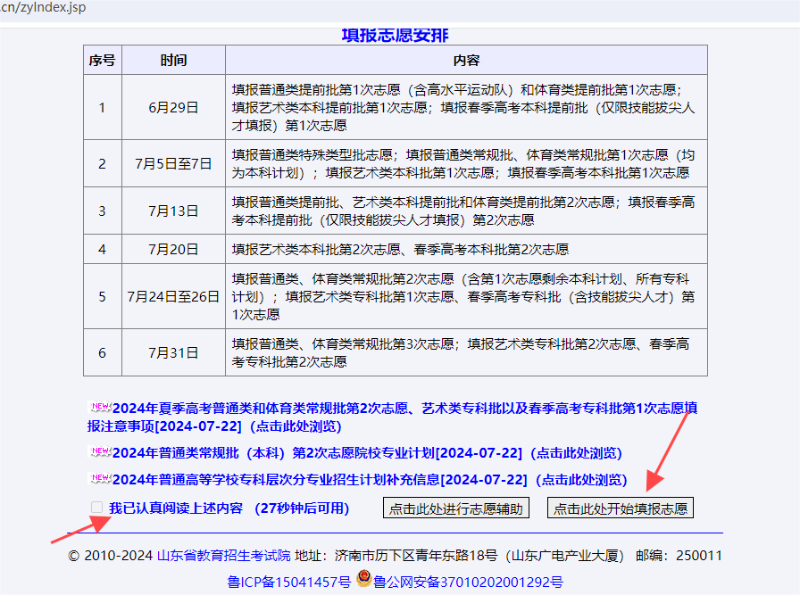Click the 序号 column header
800x595 pixels.
click(102, 61)
